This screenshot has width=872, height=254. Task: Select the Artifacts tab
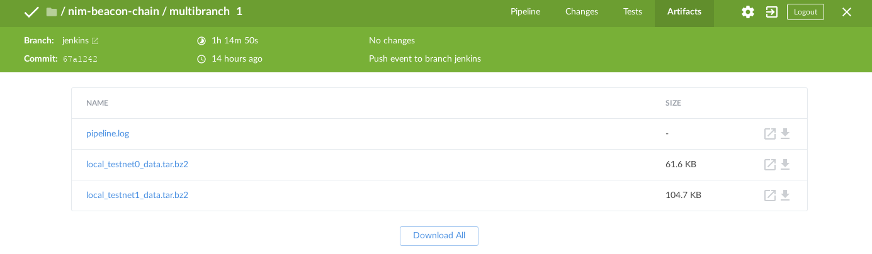[x=684, y=12]
